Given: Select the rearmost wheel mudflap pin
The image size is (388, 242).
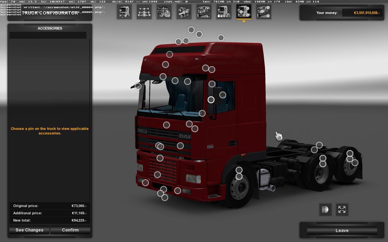Looking at the screenshot, I should pyautogui.click(x=355, y=163).
